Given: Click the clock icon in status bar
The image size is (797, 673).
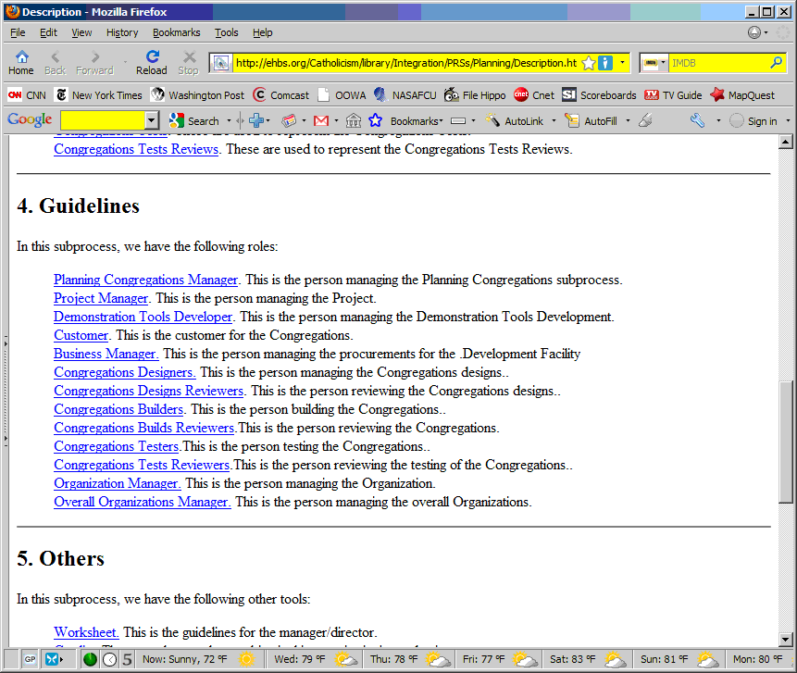Looking at the screenshot, I should 110,659.
